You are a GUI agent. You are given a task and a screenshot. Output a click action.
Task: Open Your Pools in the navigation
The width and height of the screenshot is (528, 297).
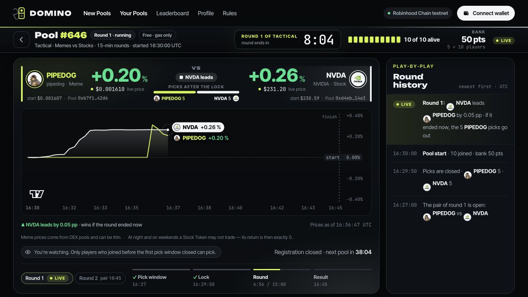(x=134, y=13)
